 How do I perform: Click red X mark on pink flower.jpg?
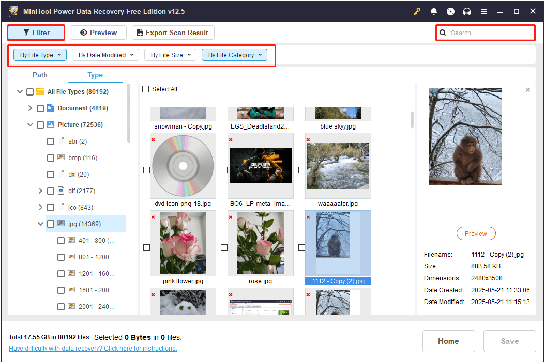tap(153, 217)
